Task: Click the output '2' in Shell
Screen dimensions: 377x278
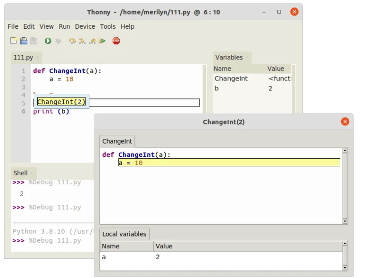Action: click(x=22, y=194)
